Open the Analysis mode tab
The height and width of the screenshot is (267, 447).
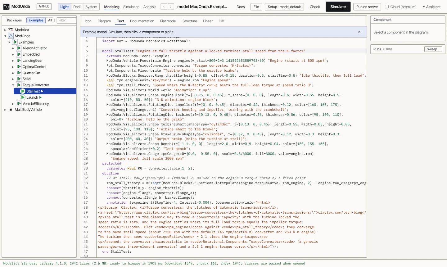[150, 7]
